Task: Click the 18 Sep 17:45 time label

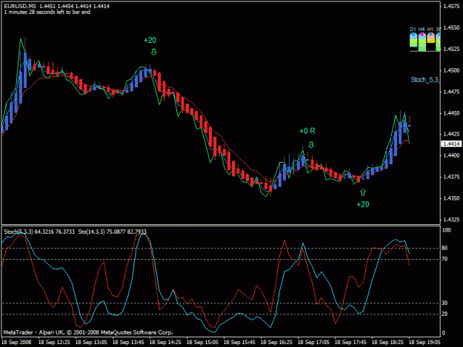Action: pos(350,343)
